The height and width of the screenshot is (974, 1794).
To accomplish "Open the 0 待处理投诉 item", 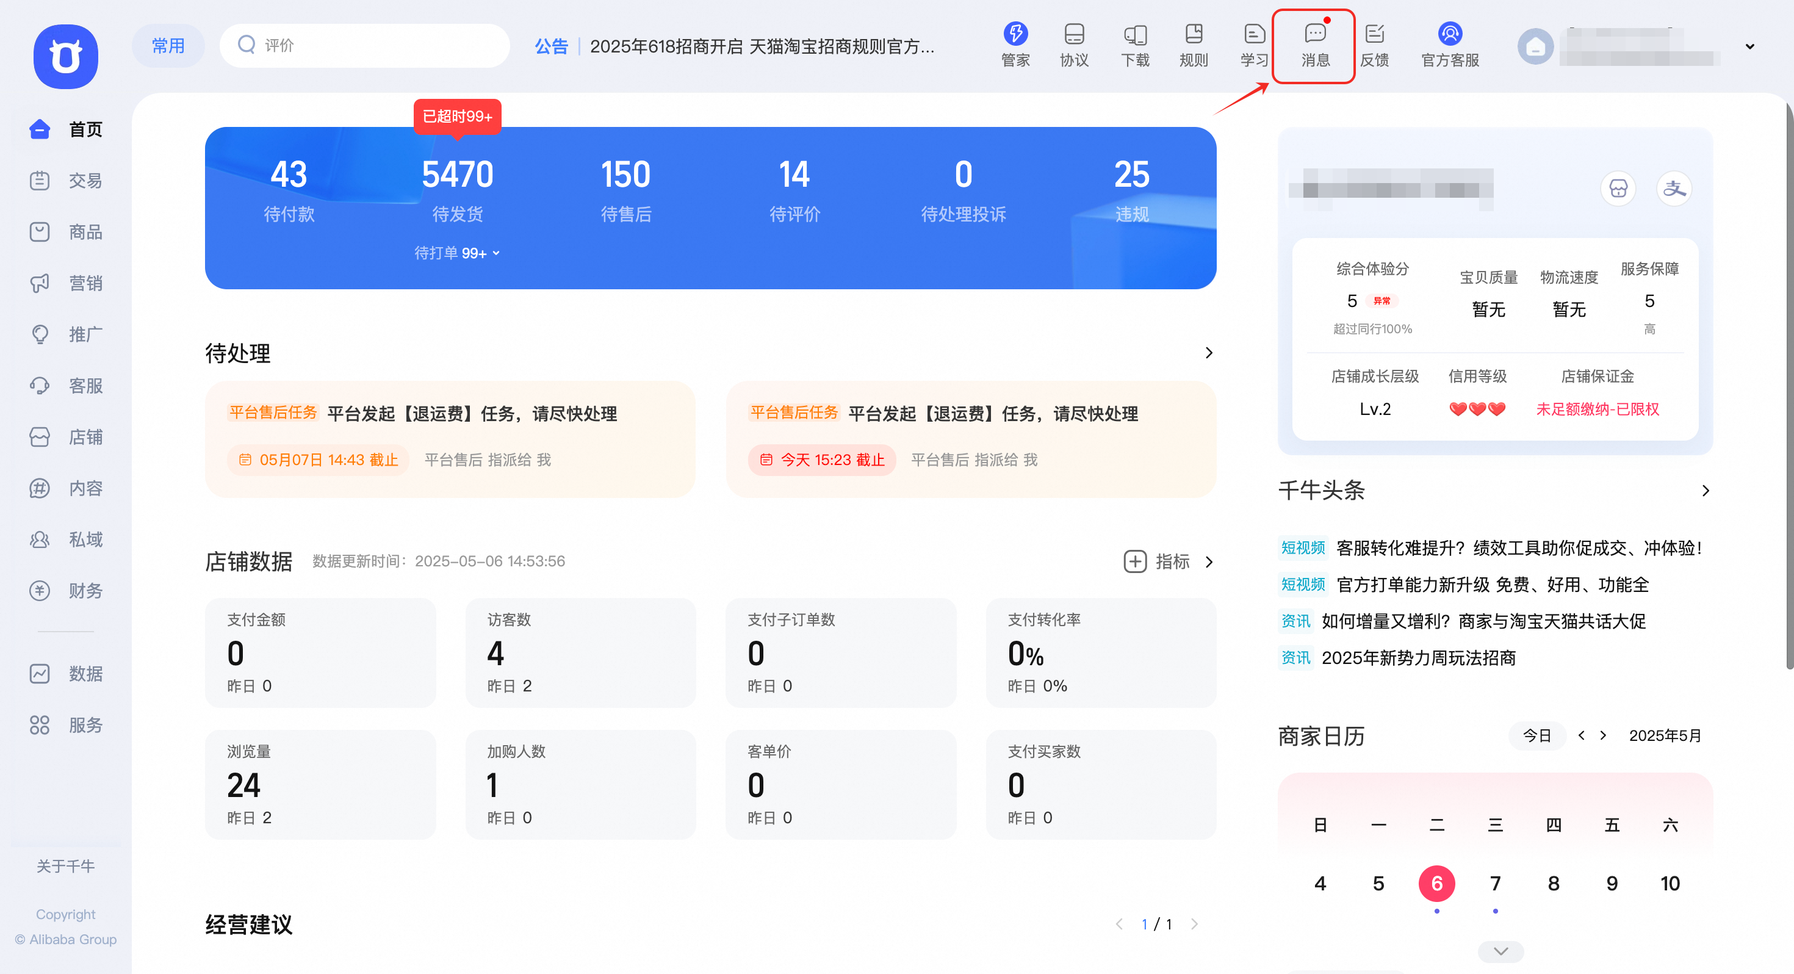I will (963, 191).
